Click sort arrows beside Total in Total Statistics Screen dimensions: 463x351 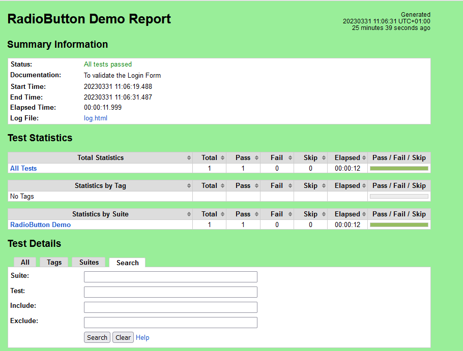point(222,158)
